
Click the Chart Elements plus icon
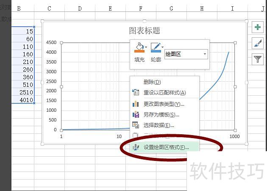258,27
